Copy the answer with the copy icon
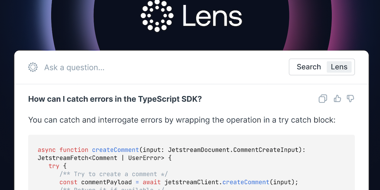 click(323, 99)
